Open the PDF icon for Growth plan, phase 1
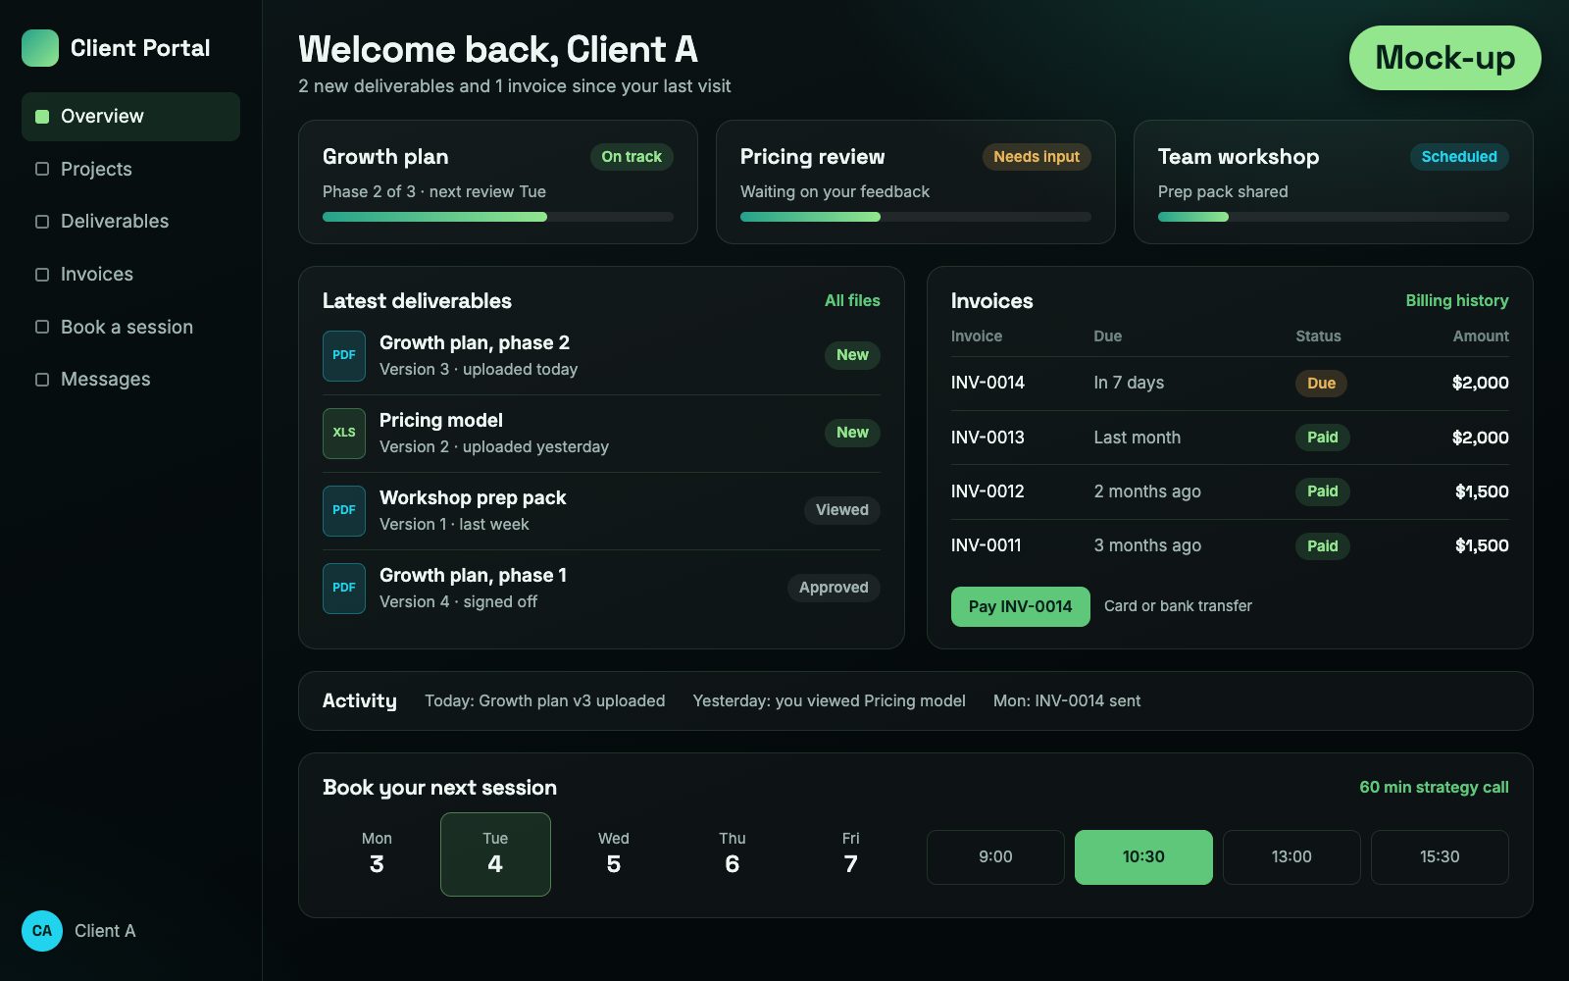 (344, 588)
